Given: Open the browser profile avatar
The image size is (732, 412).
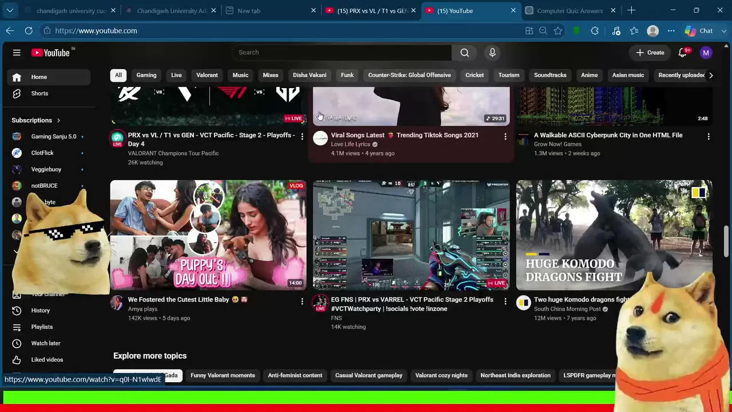Looking at the screenshot, I should pos(653,31).
